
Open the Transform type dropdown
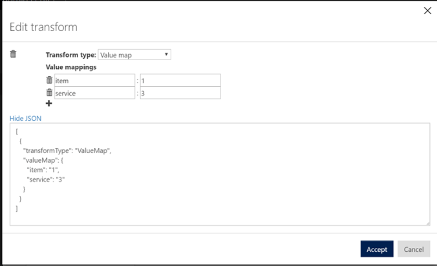click(134, 55)
